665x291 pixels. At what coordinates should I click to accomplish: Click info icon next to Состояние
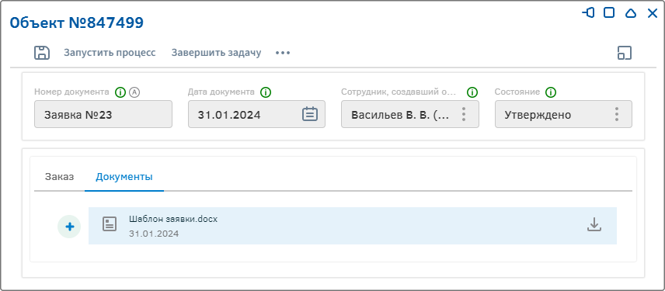(x=551, y=92)
